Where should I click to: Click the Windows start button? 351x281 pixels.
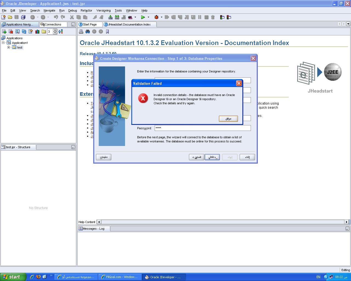coord(13,277)
